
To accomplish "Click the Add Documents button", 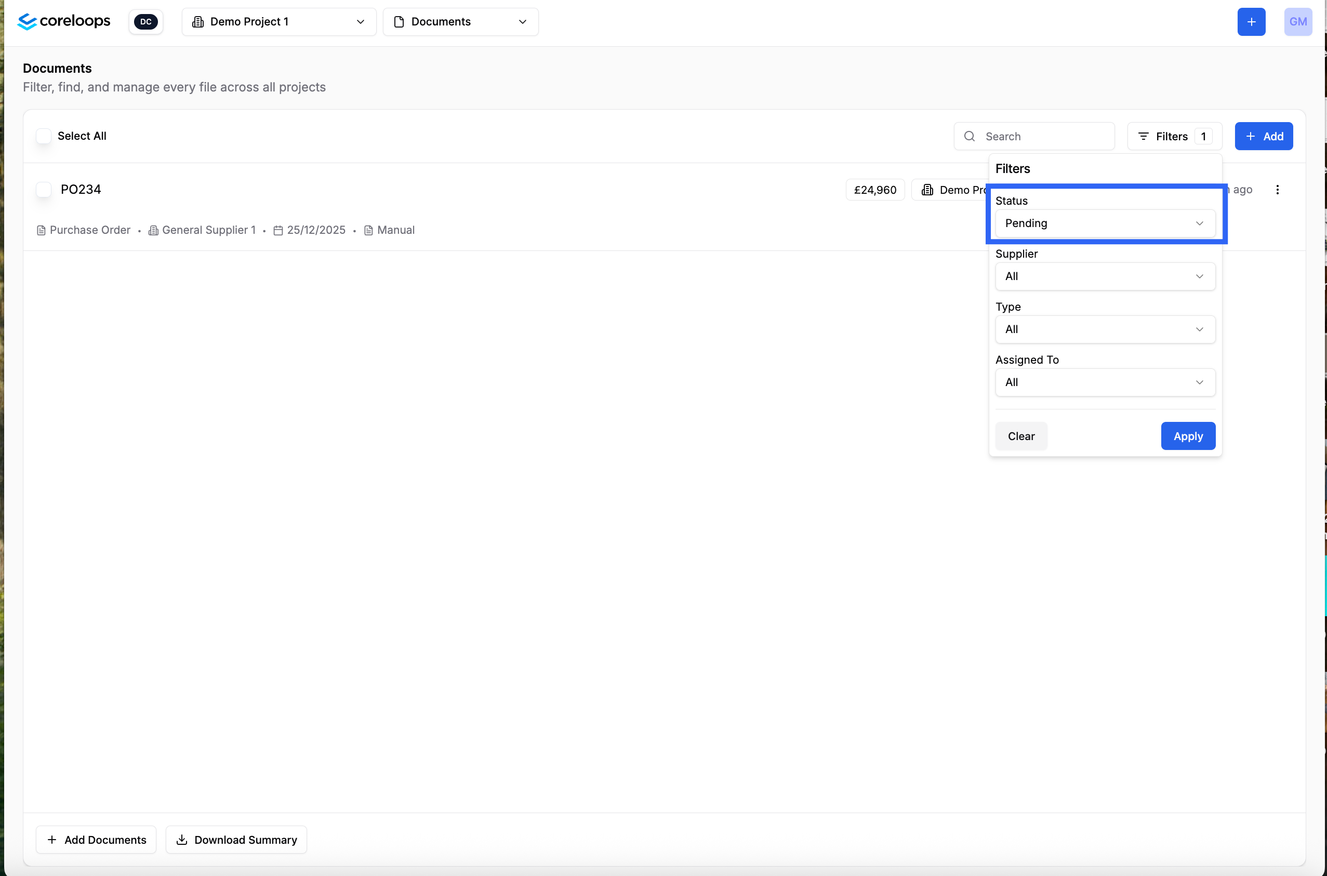I will click(96, 840).
